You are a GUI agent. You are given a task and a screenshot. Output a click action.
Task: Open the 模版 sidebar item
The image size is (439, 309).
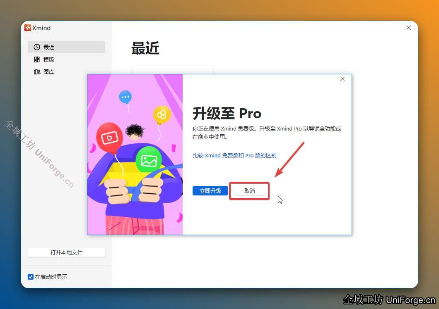(66, 59)
